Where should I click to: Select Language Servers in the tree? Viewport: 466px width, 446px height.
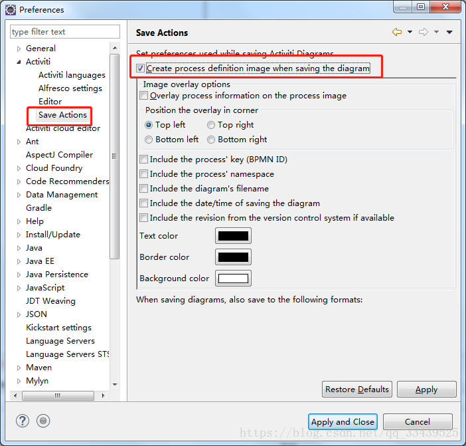(x=60, y=341)
